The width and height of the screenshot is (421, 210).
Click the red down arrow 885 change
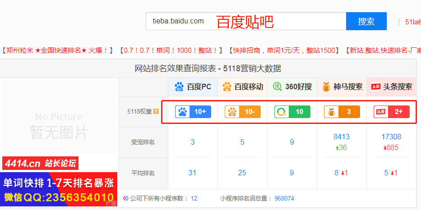tap(391, 147)
